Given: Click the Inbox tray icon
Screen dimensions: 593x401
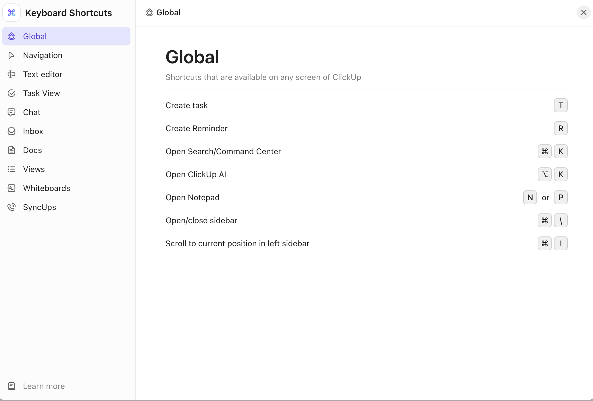Looking at the screenshot, I should pos(11,131).
